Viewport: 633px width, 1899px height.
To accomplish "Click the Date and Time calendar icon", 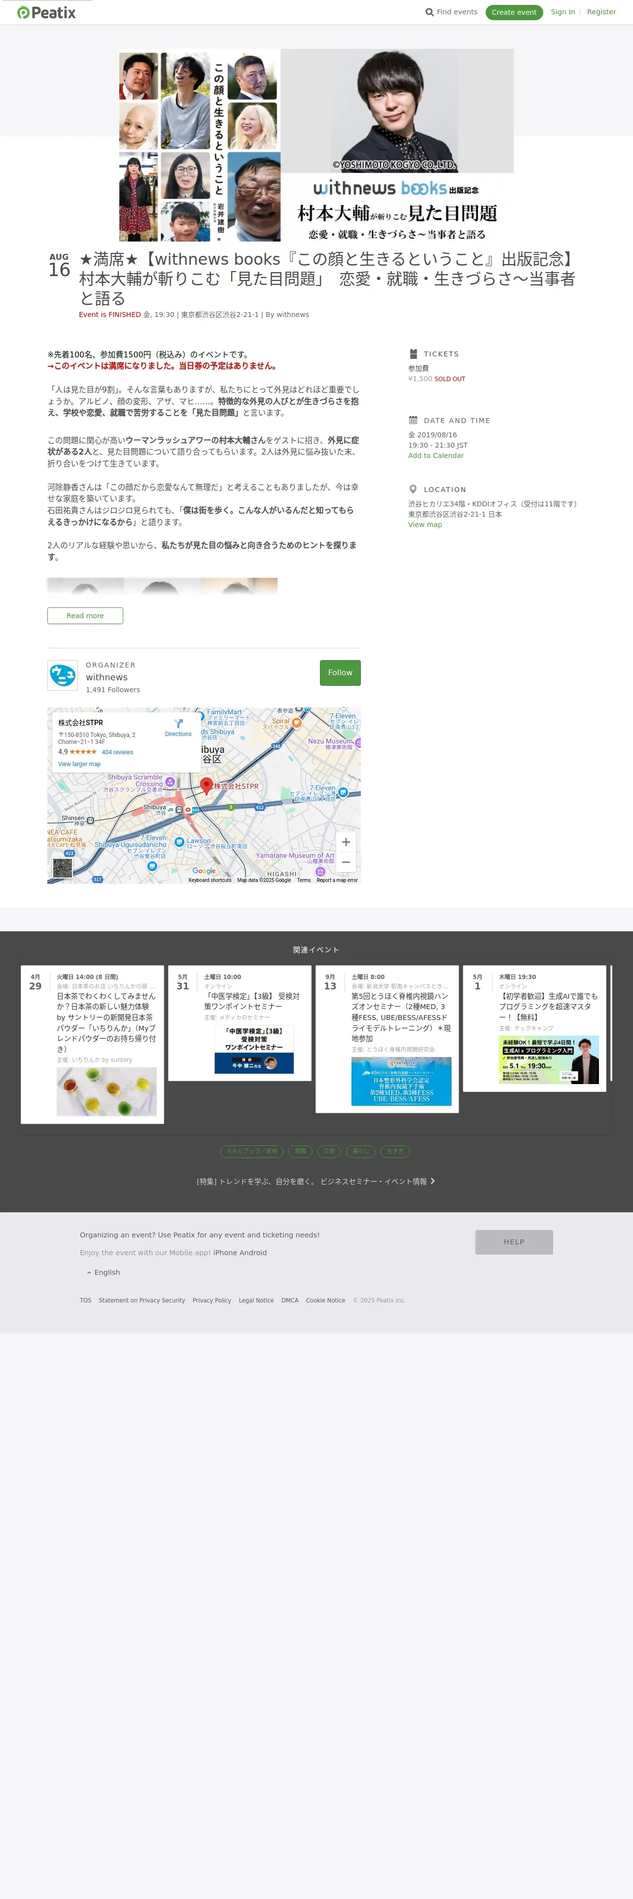I will pos(414,420).
